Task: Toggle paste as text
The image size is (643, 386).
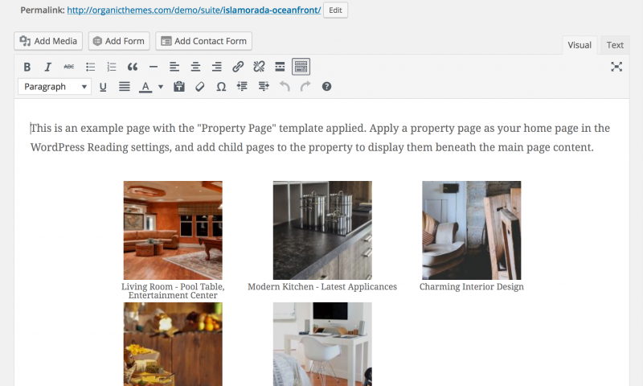Action: pos(179,87)
